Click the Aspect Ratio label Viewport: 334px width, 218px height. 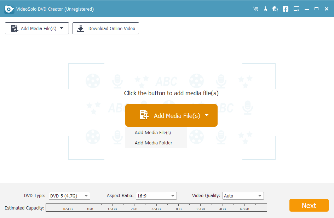pyautogui.click(x=120, y=196)
